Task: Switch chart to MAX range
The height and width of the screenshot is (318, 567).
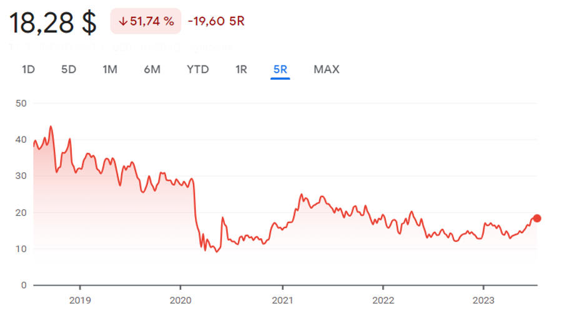Action: click(327, 69)
